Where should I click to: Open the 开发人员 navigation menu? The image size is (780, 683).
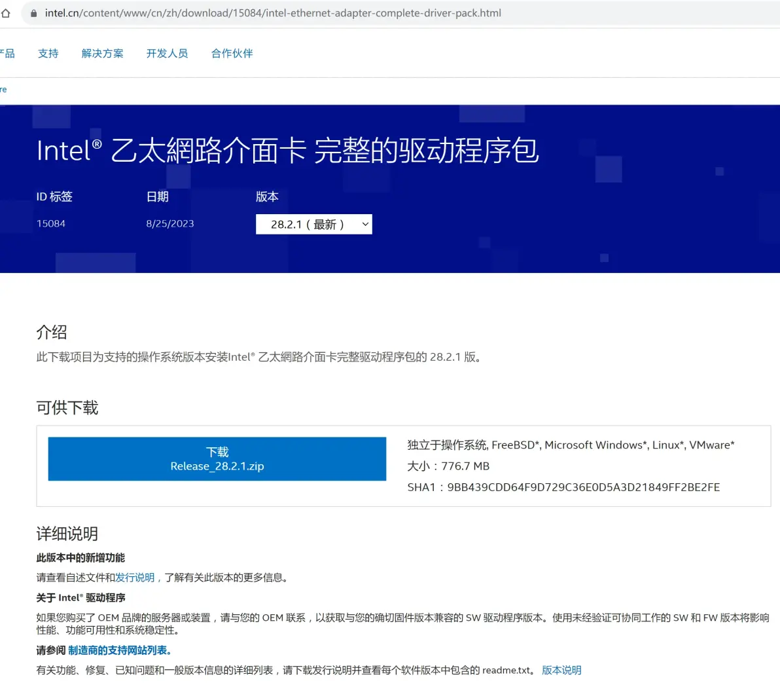167,54
